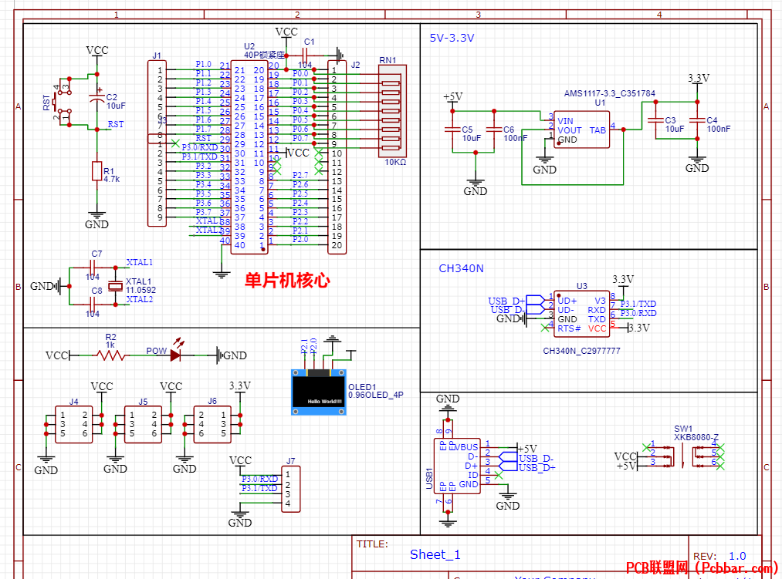782x579 pixels.
Task: Select the C1 104 capacitor symbol
Action: pyautogui.click(x=305, y=55)
